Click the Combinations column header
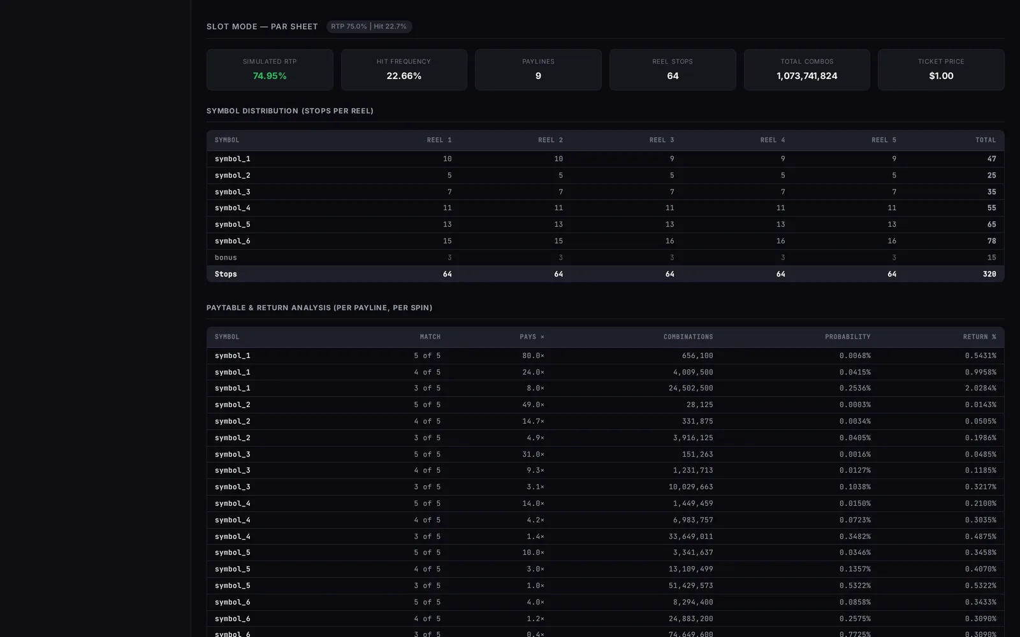The image size is (1020, 637). coord(688,337)
